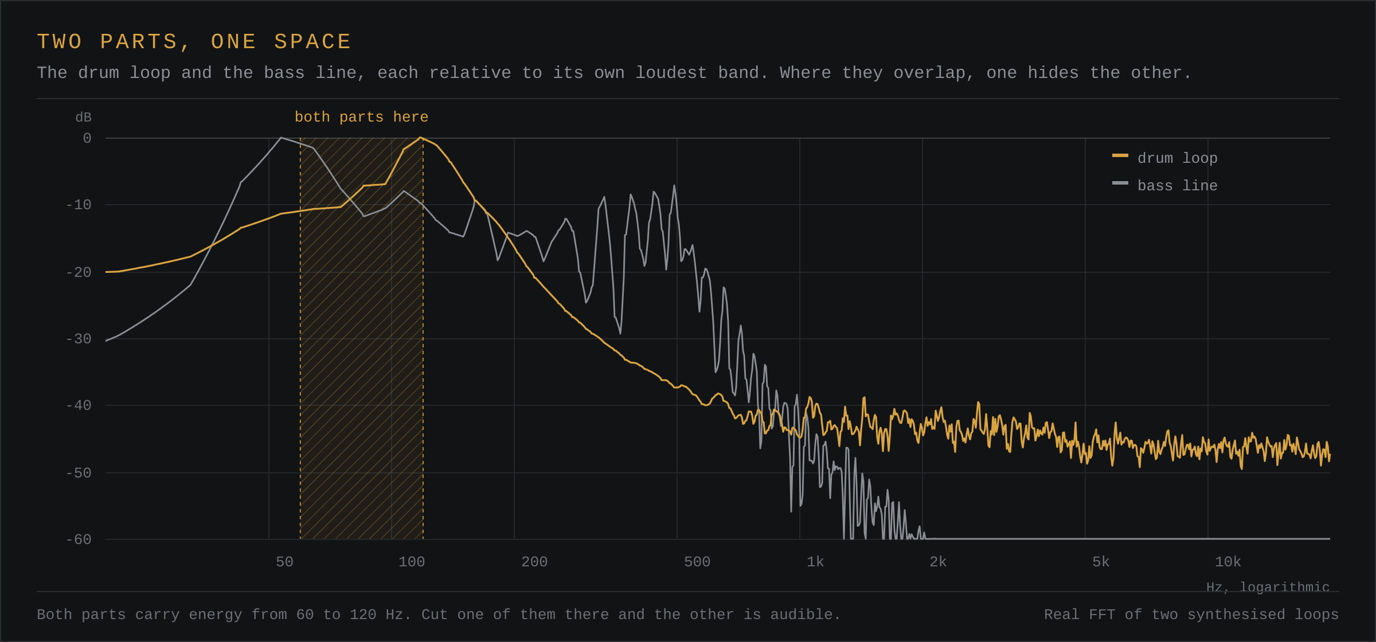
Task: Click the '200' Hz axis tick
Action: tap(534, 562)
